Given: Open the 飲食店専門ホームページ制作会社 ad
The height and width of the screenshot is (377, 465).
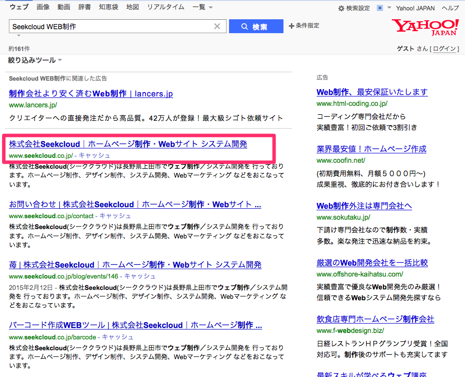Looking at the screenshot, I should tap(375, 319).
